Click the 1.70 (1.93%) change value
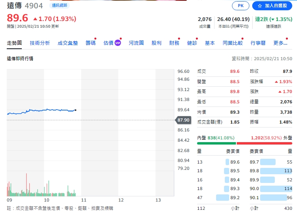 point(55,19)
